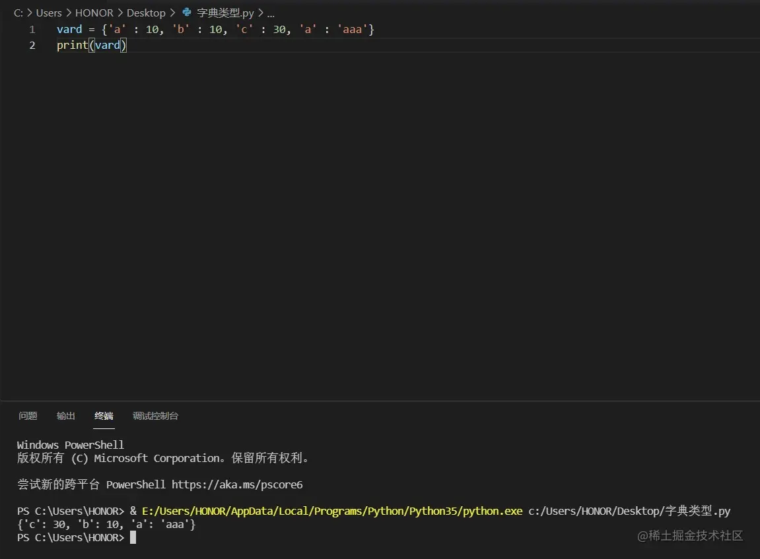Viewport: 760px width, 559px height.
Task: Open the Users breadcrumb segment
Action: [x=49, y=13]
